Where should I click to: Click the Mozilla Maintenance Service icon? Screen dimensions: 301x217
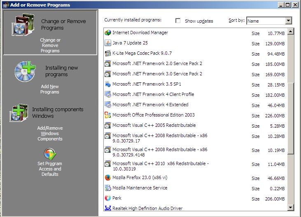point(108,188)
